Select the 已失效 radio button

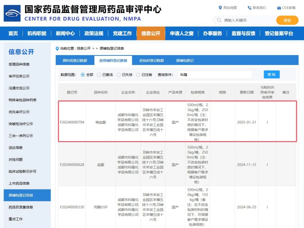click(x=119, y=75)
